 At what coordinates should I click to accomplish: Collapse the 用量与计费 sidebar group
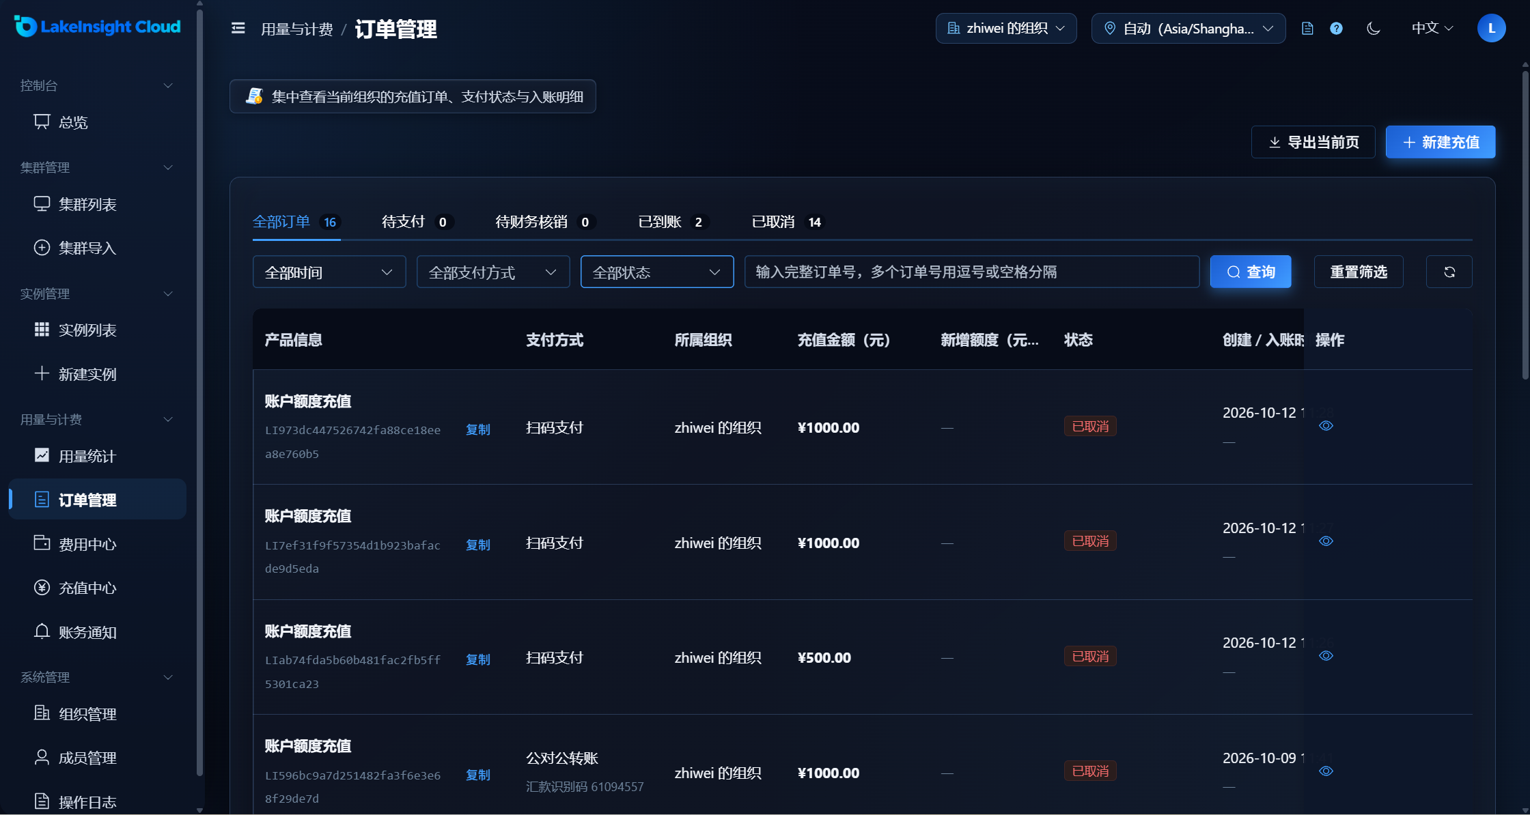tap(98, 419)
